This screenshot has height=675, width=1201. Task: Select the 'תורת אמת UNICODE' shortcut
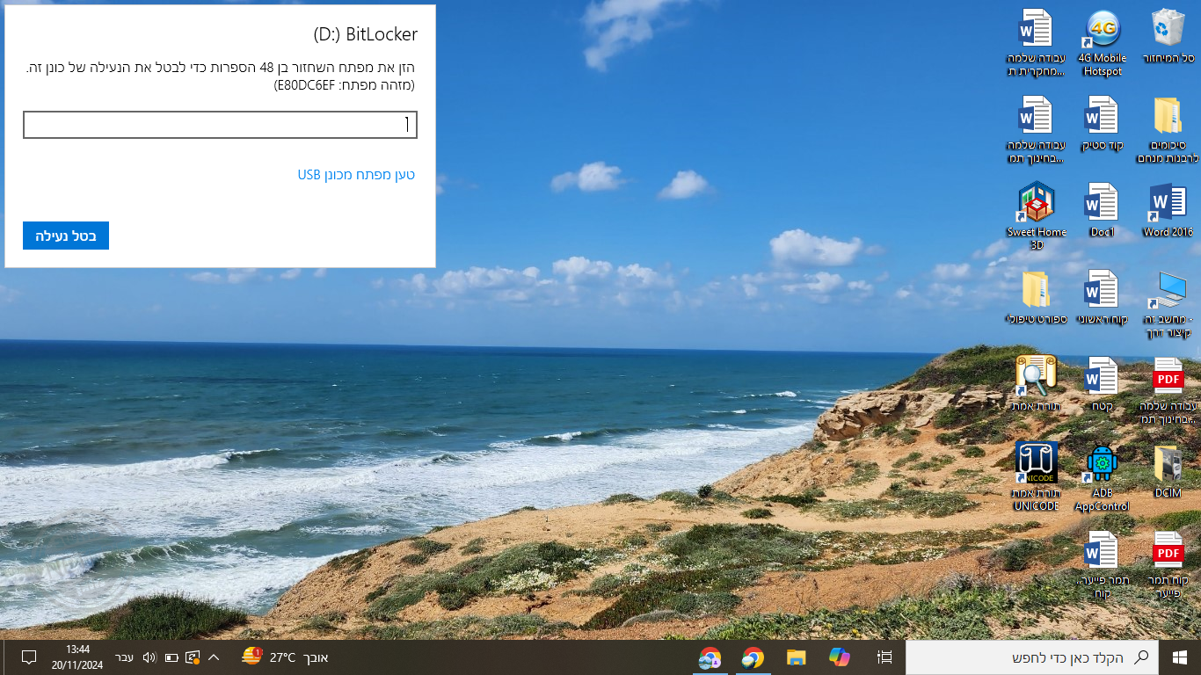coord(1037,477)
